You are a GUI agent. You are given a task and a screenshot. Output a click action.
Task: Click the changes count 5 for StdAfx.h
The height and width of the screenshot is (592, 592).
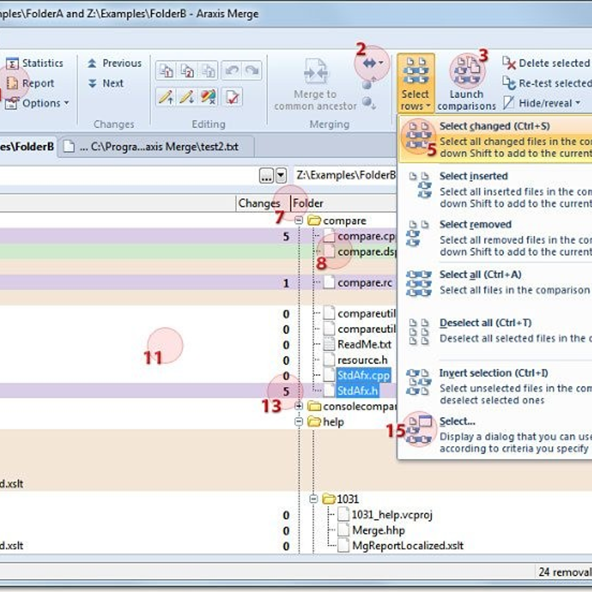(x=286, y=391)
